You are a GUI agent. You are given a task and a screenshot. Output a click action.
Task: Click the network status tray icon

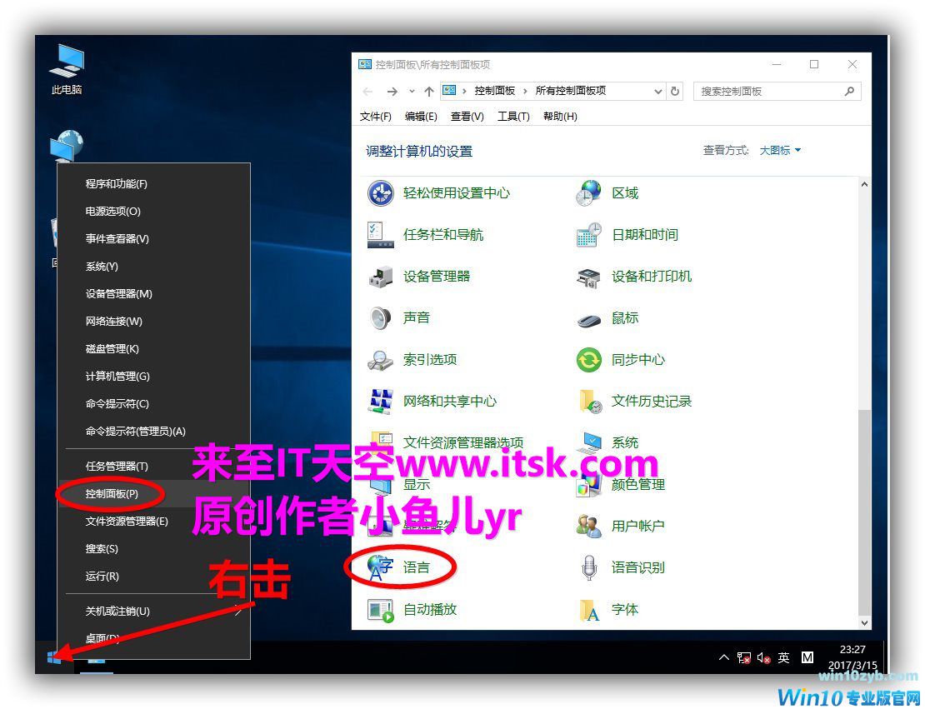click(x=744, y=657)
